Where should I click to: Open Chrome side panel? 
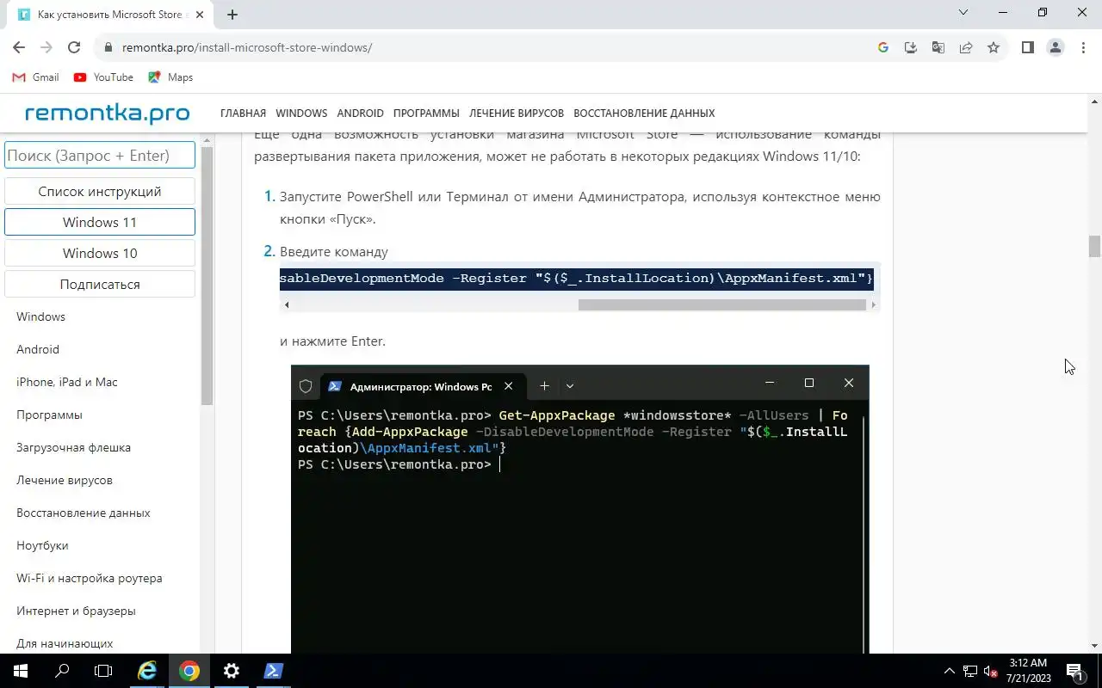tap(1027, 48)
